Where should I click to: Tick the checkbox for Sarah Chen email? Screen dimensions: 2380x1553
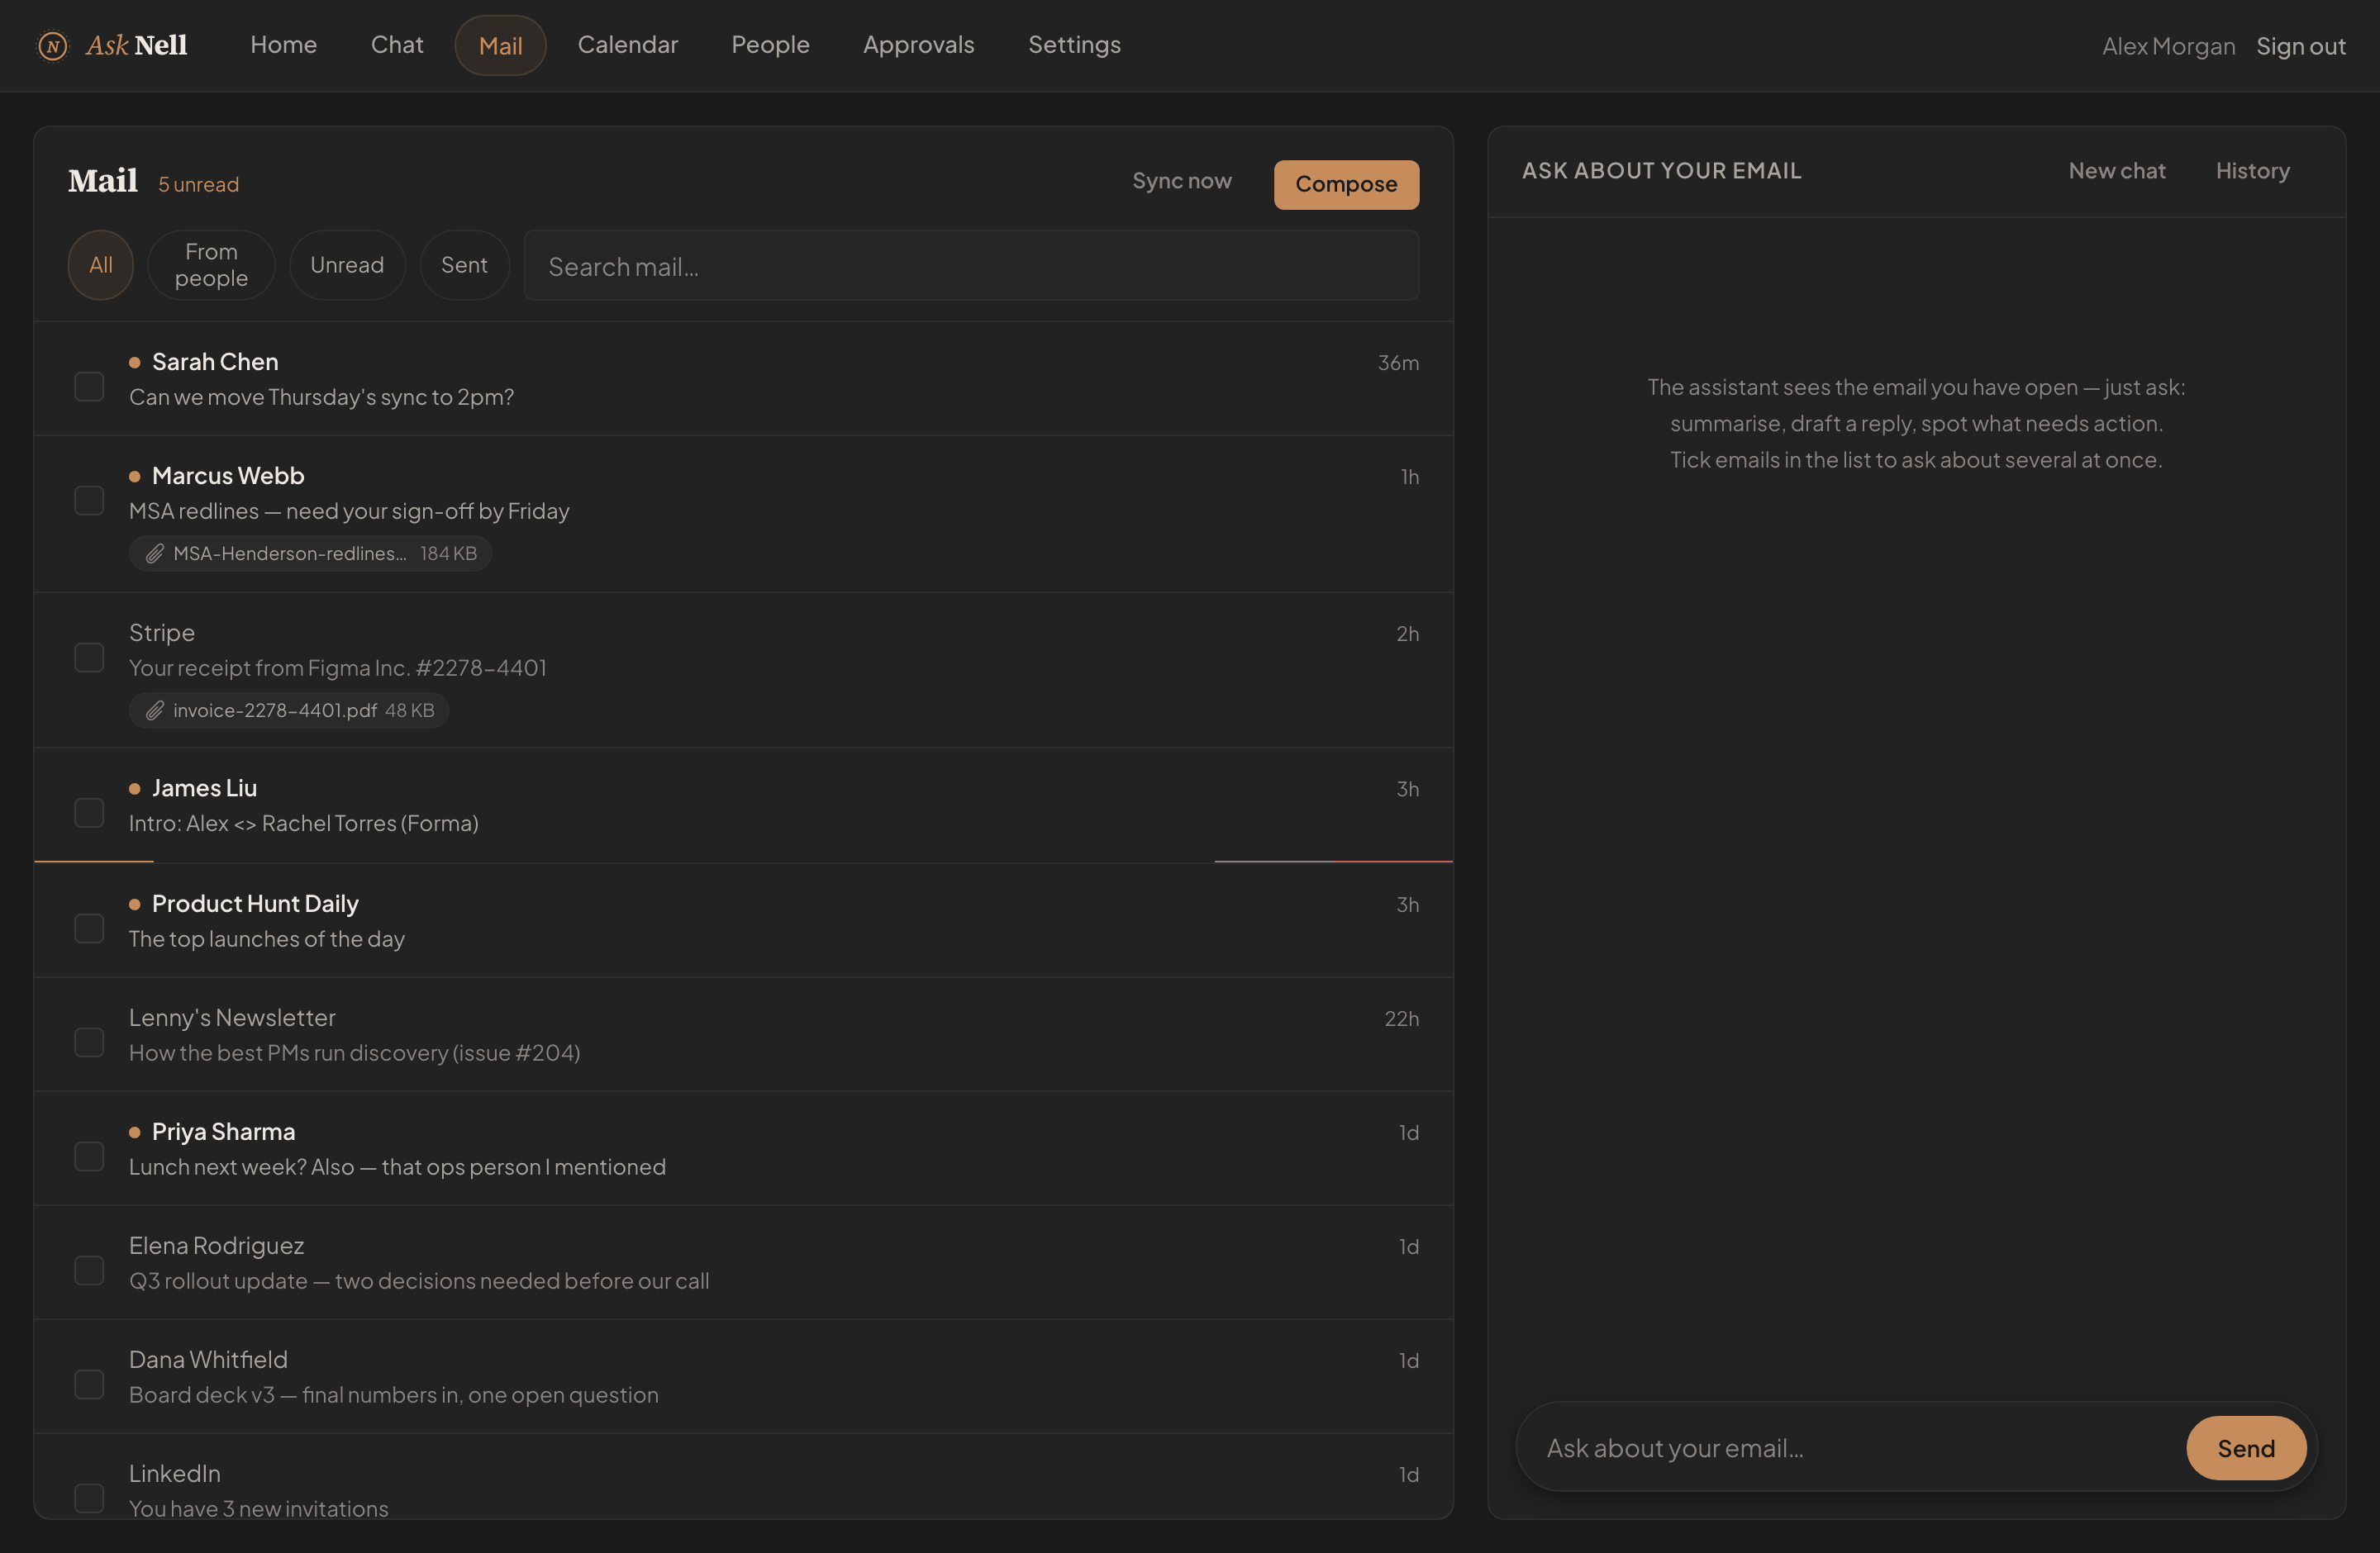click(x=89, y=387)
